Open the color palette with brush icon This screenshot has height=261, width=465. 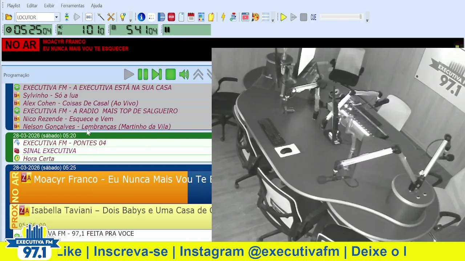pyautogui.click(x=255, y=17)
